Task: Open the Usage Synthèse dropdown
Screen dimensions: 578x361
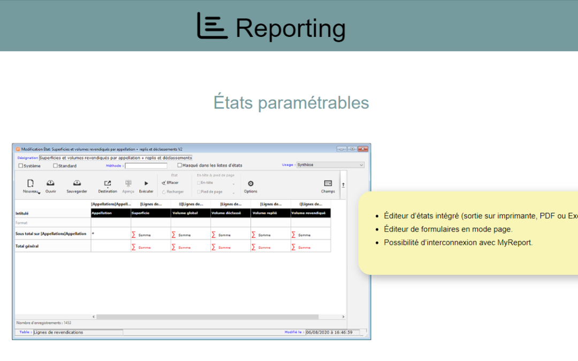Action: coord(330,165)
